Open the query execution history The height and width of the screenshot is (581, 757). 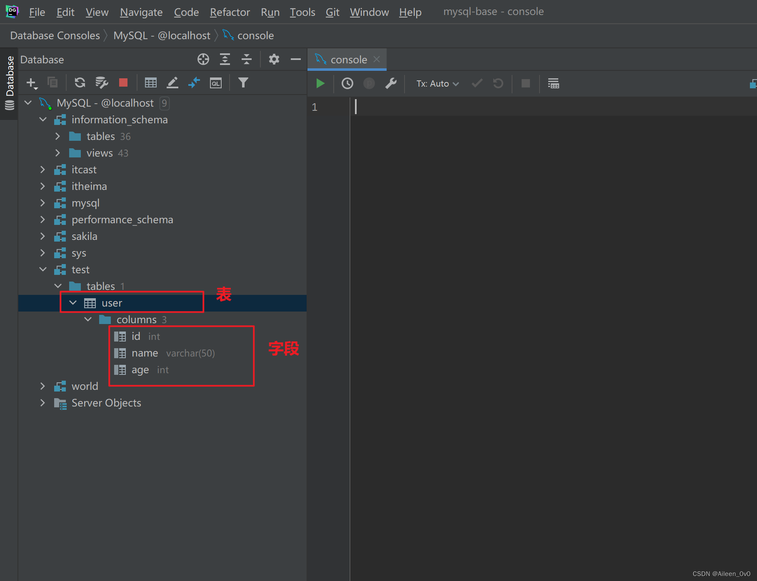click(347, 83)
